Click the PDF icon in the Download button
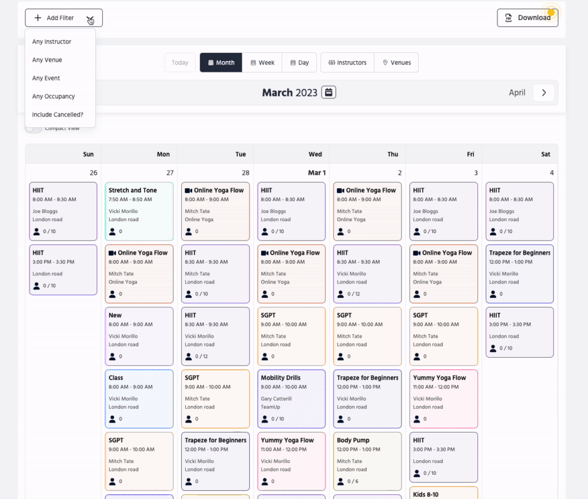 pos(509,18)
